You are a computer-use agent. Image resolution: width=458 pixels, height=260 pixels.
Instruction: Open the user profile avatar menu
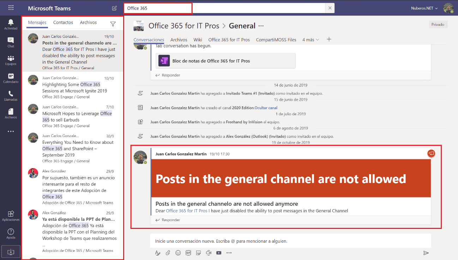(448, 8)
